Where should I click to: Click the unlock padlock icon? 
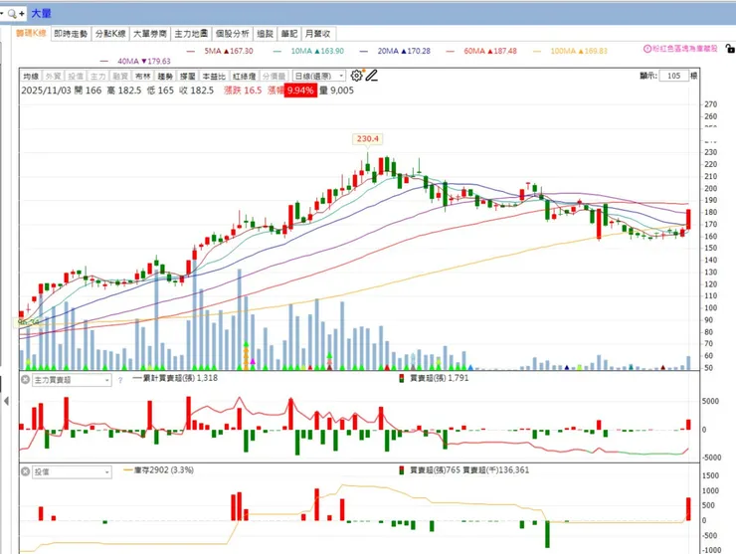tap(729, 49)
